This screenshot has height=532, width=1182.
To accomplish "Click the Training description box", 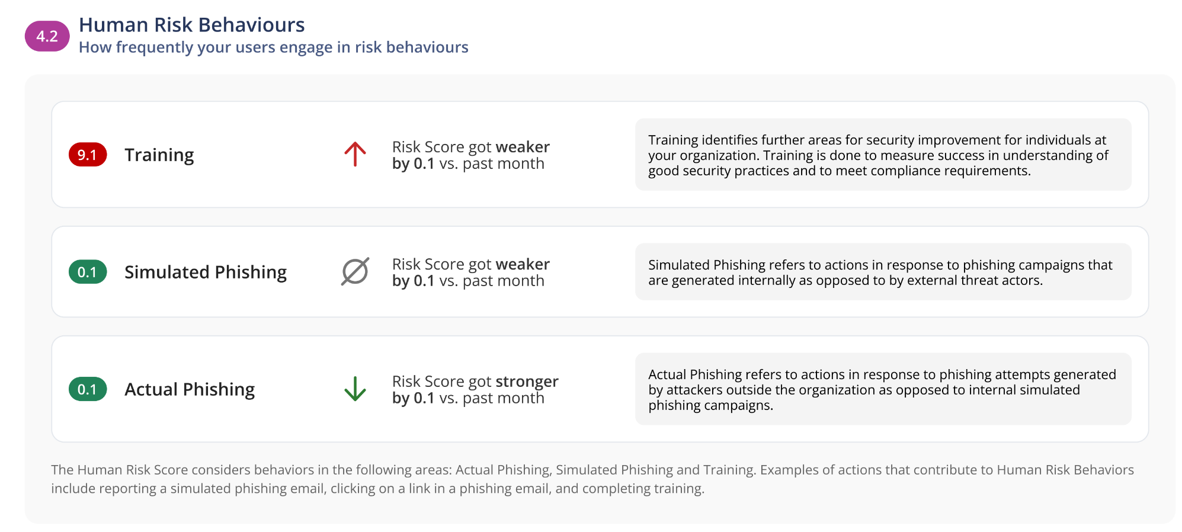I will (883, 155).
